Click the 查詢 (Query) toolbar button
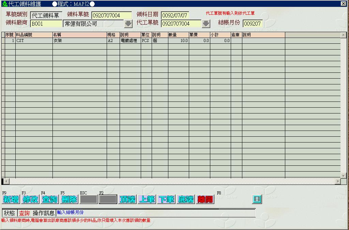Screen dimensions: 349x230 pos(50,200)
